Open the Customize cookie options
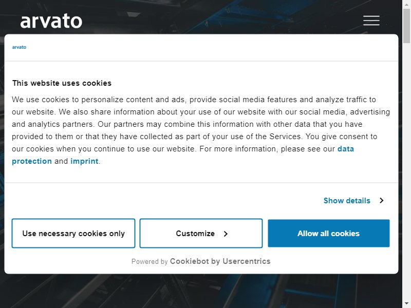The image size is (411, 308). pos(201,233)
